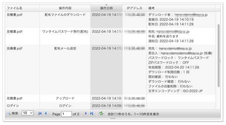Click the 件名: 資料を送ります note text
Viewport: 226px width, 125px height.
[x=163, y=36]
